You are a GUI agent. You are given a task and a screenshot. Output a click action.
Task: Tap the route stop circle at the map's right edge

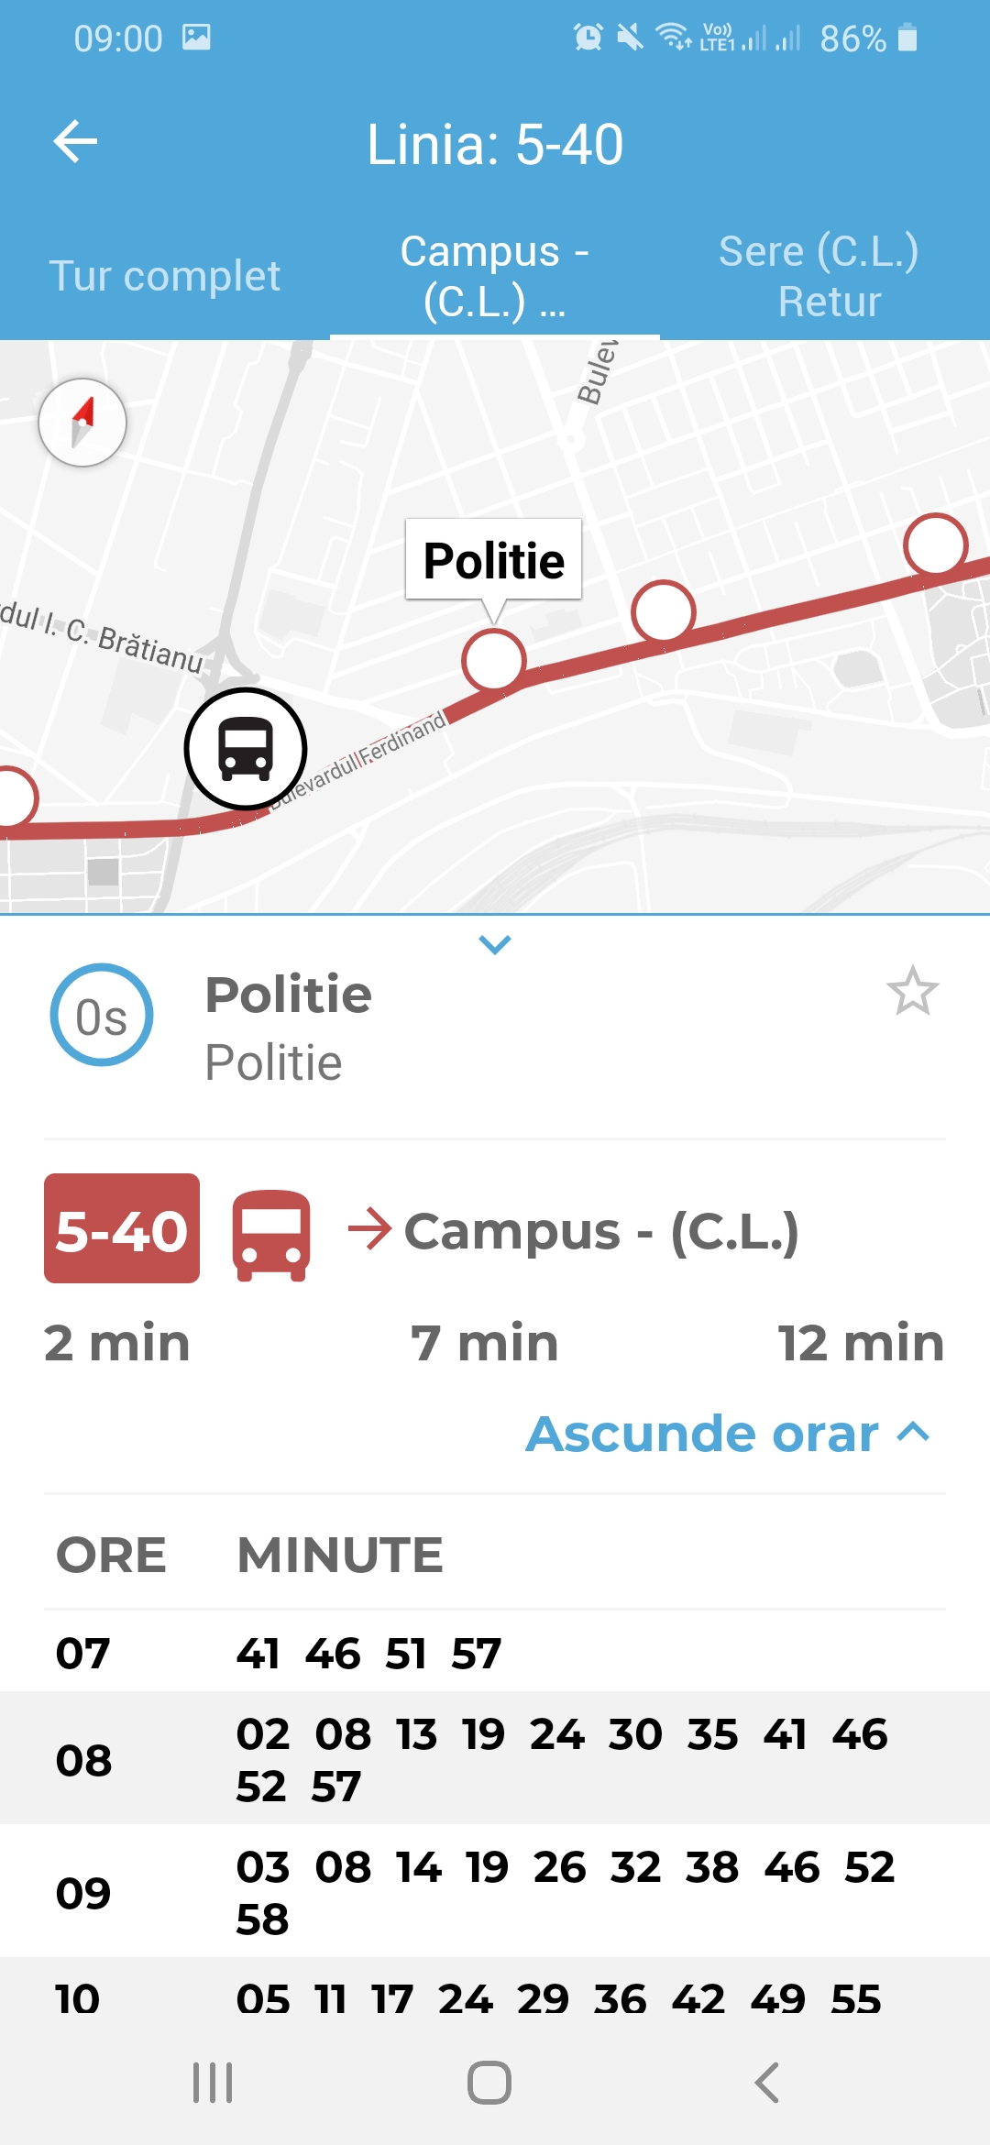[936, 544]
